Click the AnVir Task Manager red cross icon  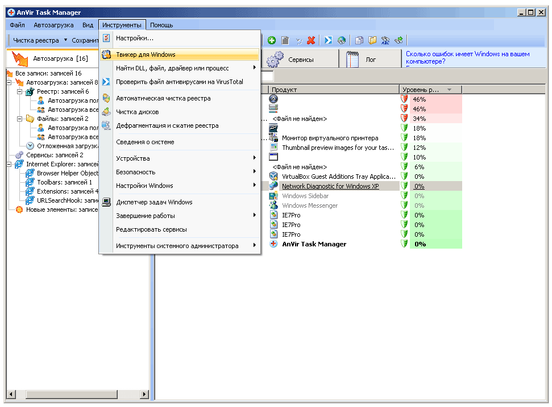pyautogui.click(x=273, y=244)
